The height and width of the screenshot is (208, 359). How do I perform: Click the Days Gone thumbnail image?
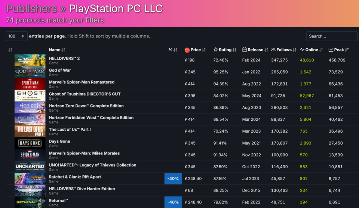pos(30,143)
